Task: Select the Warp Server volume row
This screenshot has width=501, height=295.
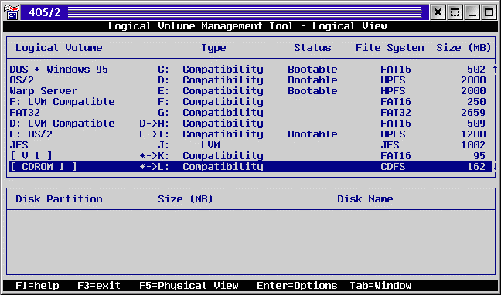Action: click(x=250, y=91)
